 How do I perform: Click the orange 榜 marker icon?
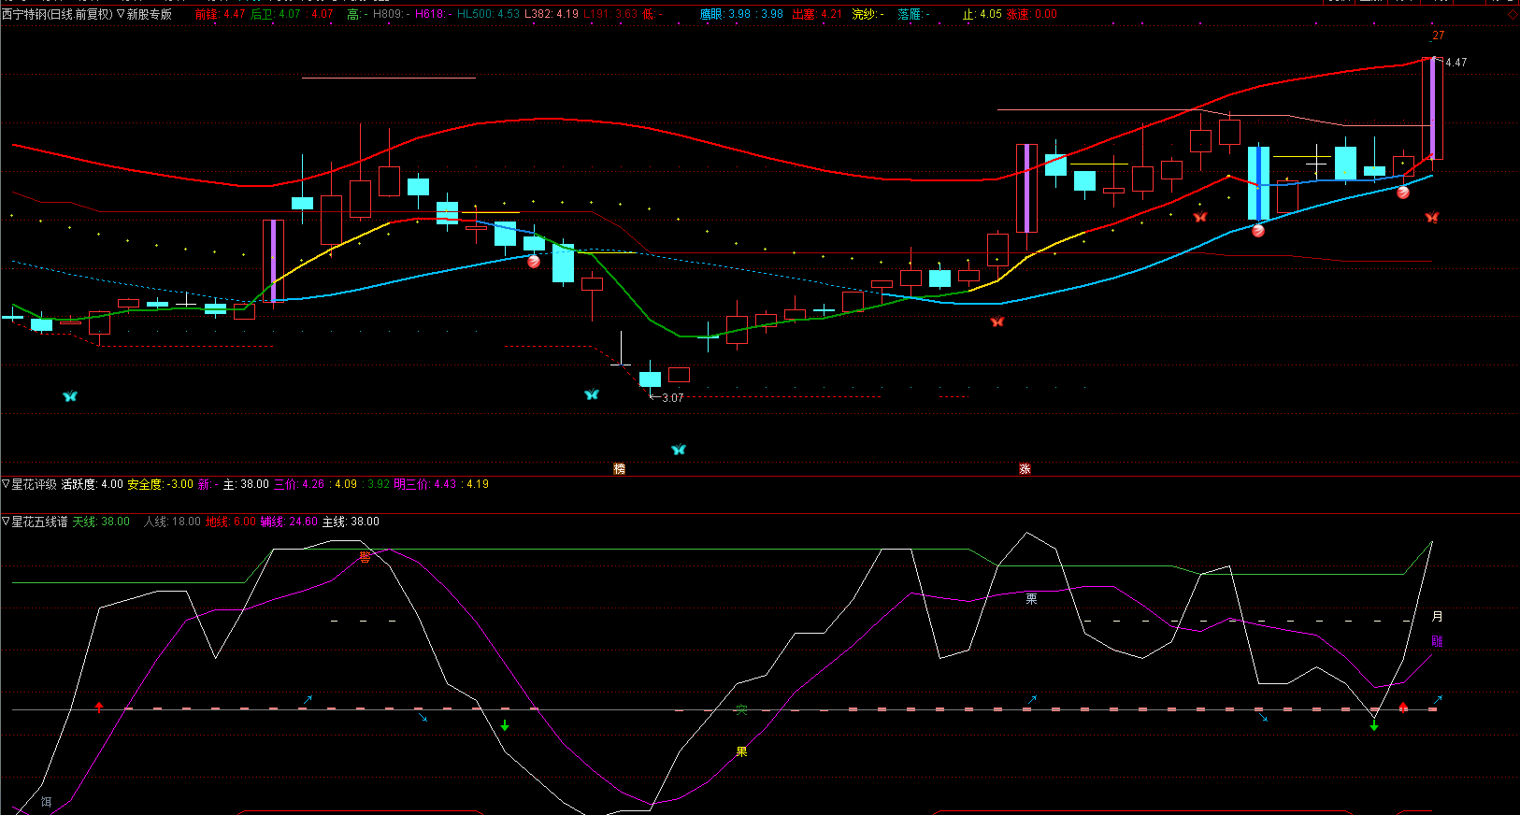pyautogui.click(x=619, y=469)
